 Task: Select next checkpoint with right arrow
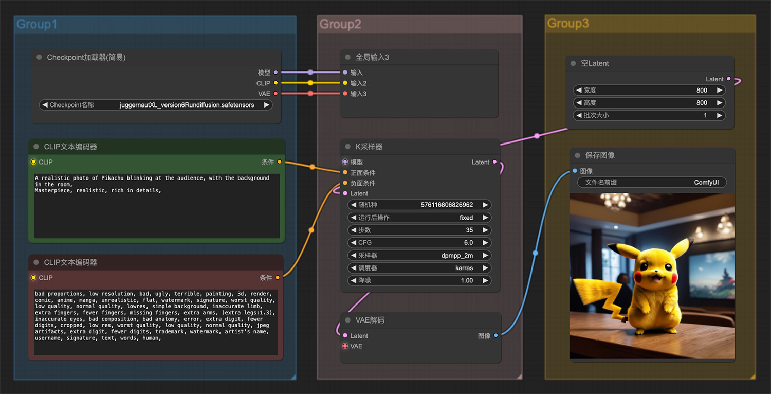(266, 105)
